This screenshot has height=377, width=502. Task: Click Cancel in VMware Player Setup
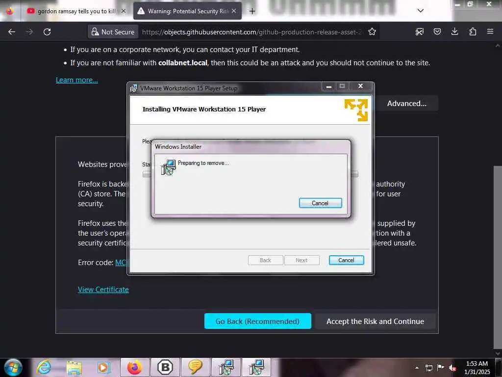tap(347, 260)
